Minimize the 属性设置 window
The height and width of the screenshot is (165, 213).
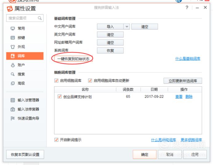click(x=197, y=8)
